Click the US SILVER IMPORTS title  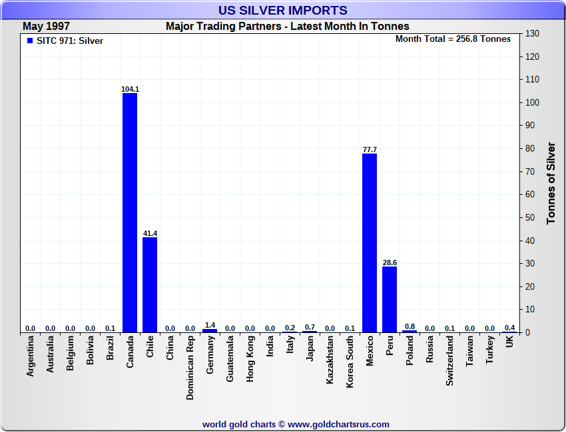pyautogui.click(x=283, y=11)
